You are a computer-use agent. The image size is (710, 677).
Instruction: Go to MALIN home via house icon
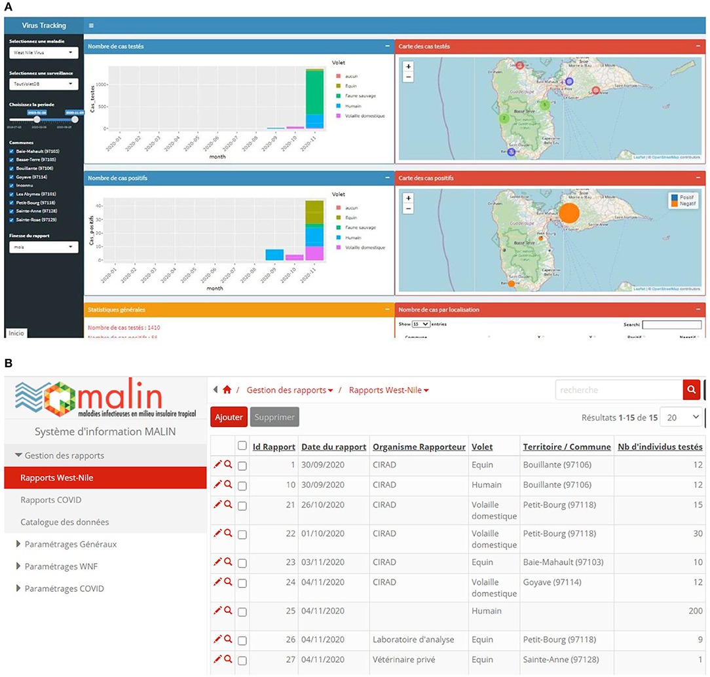click(x=227, y=390)
